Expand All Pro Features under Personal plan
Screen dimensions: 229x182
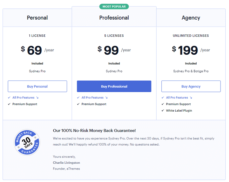pyautogui.click(x=23, y=98)
